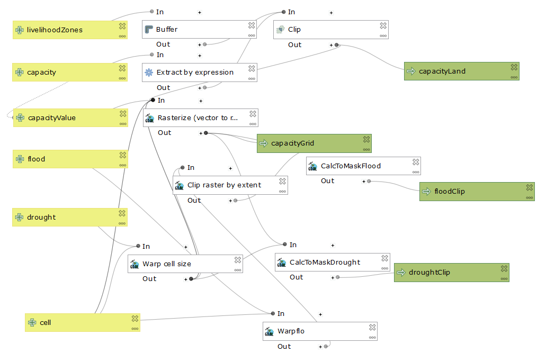The image size is (555, 362).
Task: Open the ellipsis menu on floodClip output
Action: [529, 197]
